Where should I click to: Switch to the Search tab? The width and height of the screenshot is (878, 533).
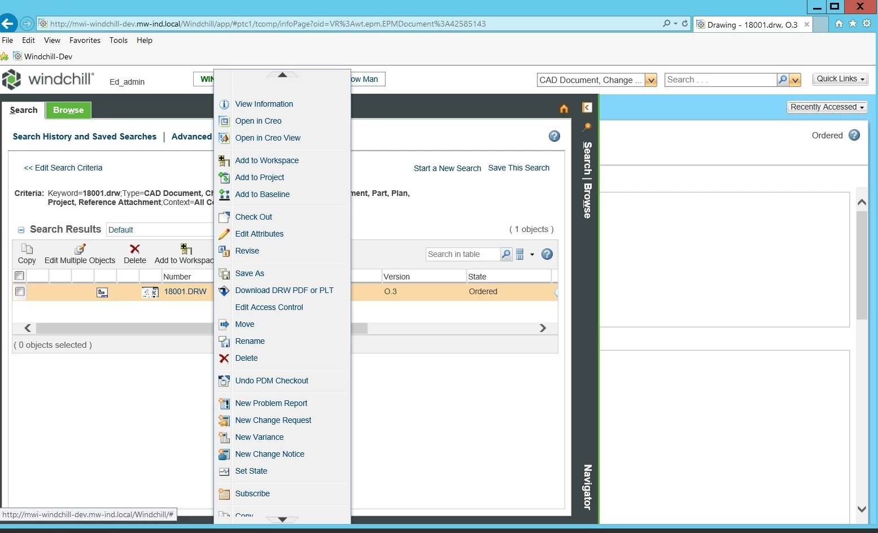[24, 110]
